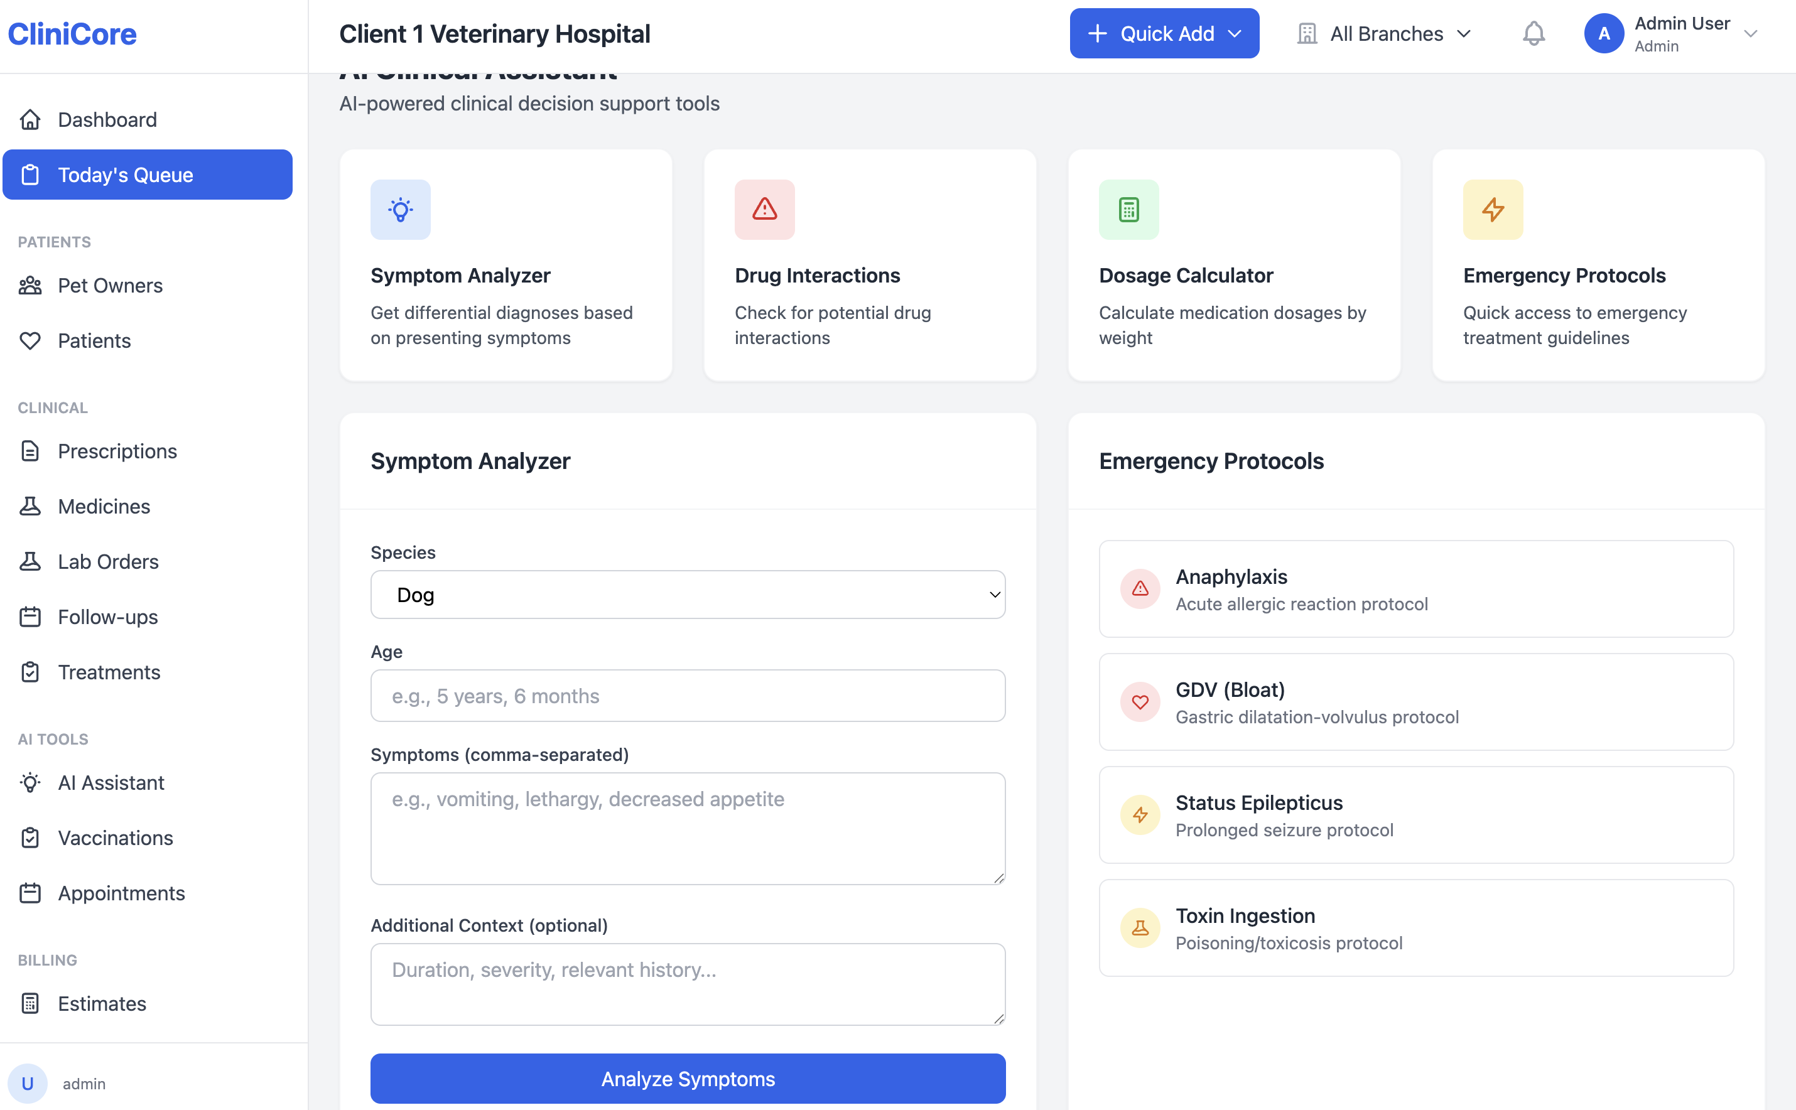Open the Species dropdown
Image resolution: width=1796 pixels, height=1110 pixels.
click(687, 595)
